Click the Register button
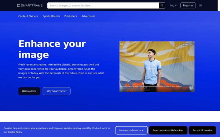The image size is (220, 137). pos(188,5)
